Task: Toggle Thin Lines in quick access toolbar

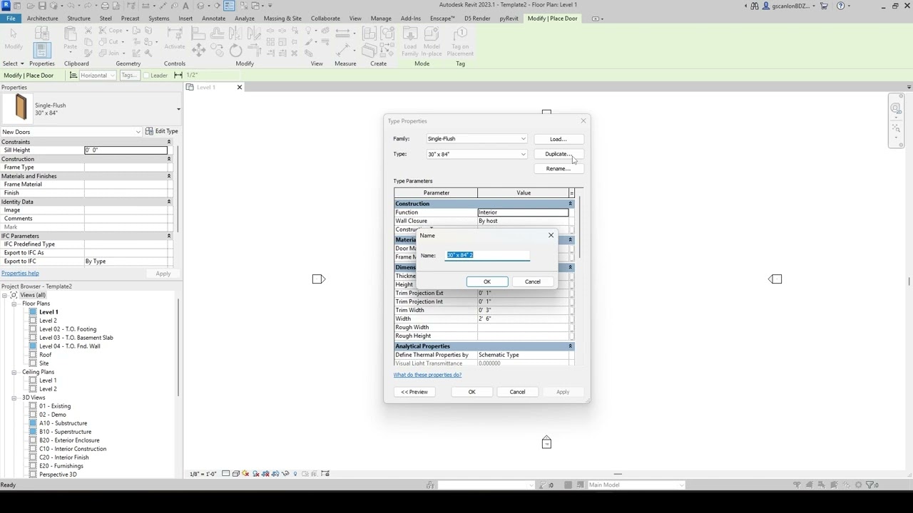Action: (x=229, y=6)
